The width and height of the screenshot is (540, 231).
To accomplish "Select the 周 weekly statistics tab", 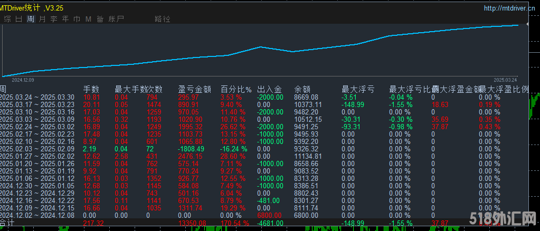I will 31,19.
